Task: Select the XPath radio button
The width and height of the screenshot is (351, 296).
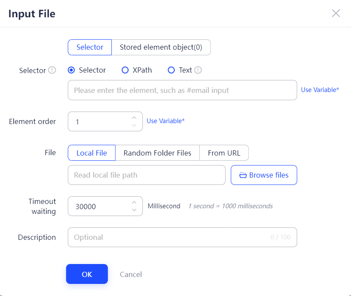Action: 125,70
